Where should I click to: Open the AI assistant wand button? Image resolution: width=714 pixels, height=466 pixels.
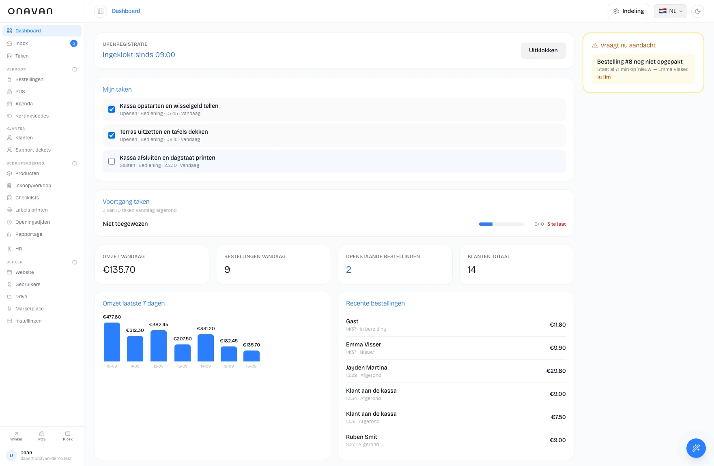(x=696, y=448)
